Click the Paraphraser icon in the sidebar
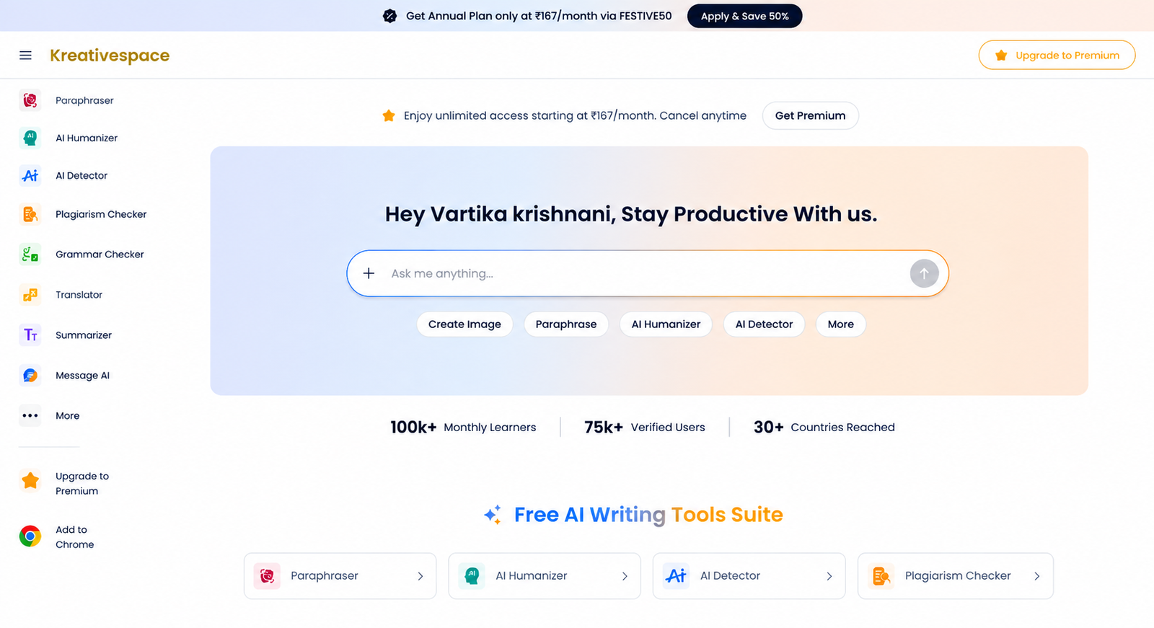The height and width of the screenshot is (628, 1154). click(30, 100)
